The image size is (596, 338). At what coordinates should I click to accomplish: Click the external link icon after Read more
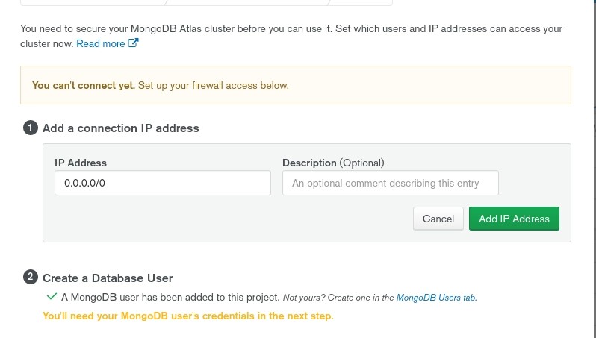click(133, 43)
